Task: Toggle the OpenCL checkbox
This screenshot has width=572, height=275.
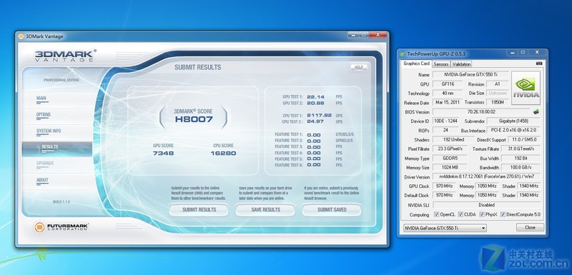Action: [x=437, y=214]
